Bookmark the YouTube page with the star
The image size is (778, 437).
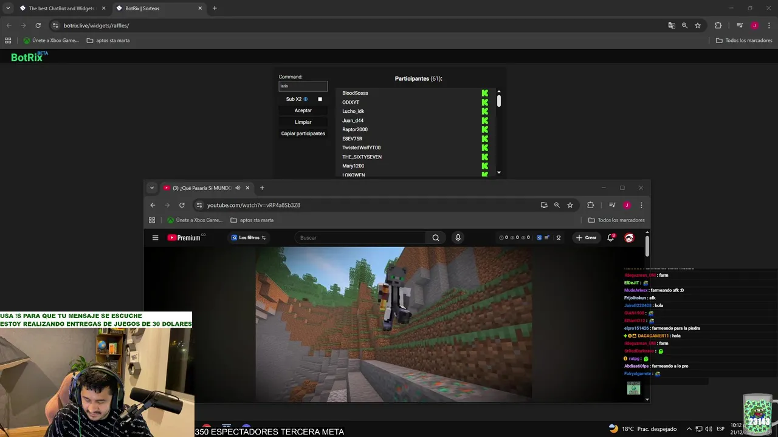[570, 205]
